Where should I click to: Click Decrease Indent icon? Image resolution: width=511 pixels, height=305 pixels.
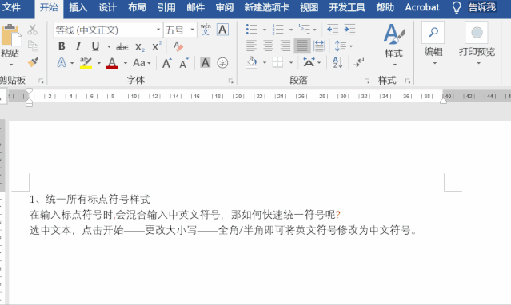tap(333, 30)
